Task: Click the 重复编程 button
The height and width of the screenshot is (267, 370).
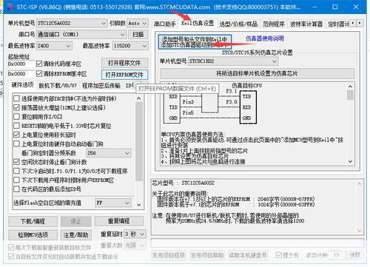Action: [119, 221]
